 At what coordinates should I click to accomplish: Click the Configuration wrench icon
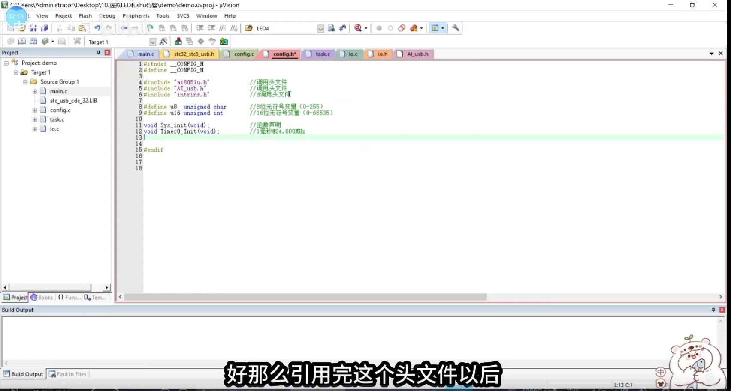(456, 28)
